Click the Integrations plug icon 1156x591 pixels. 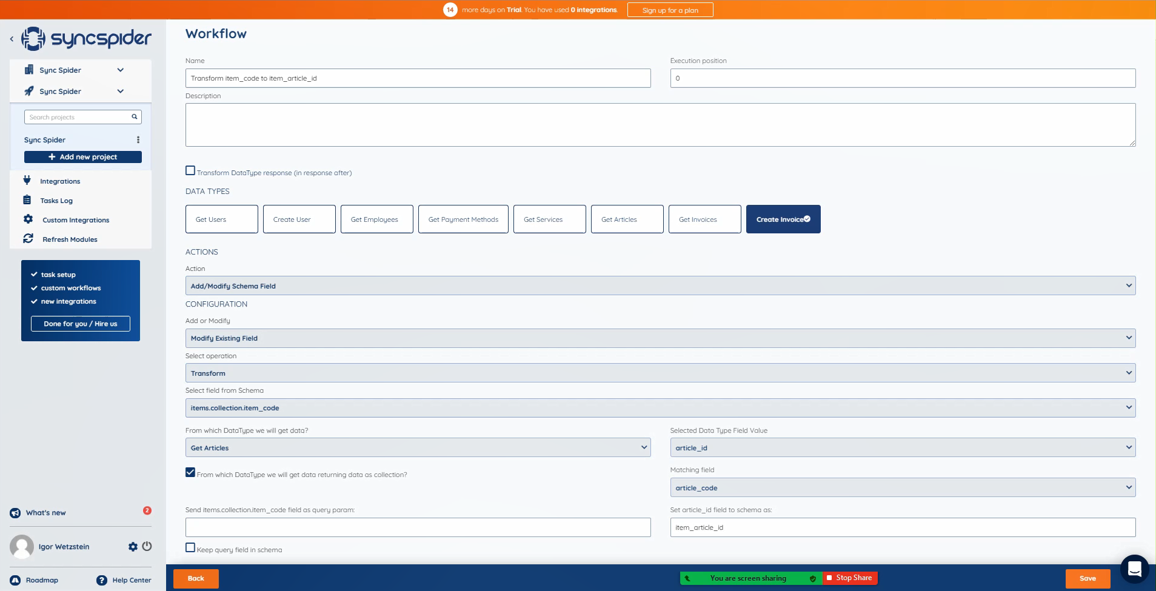27,180
